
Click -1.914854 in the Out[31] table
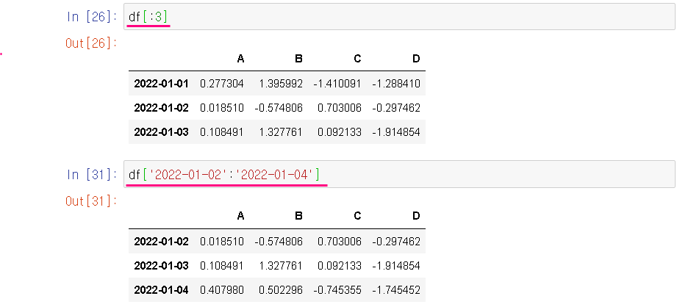tap(396, 266)
